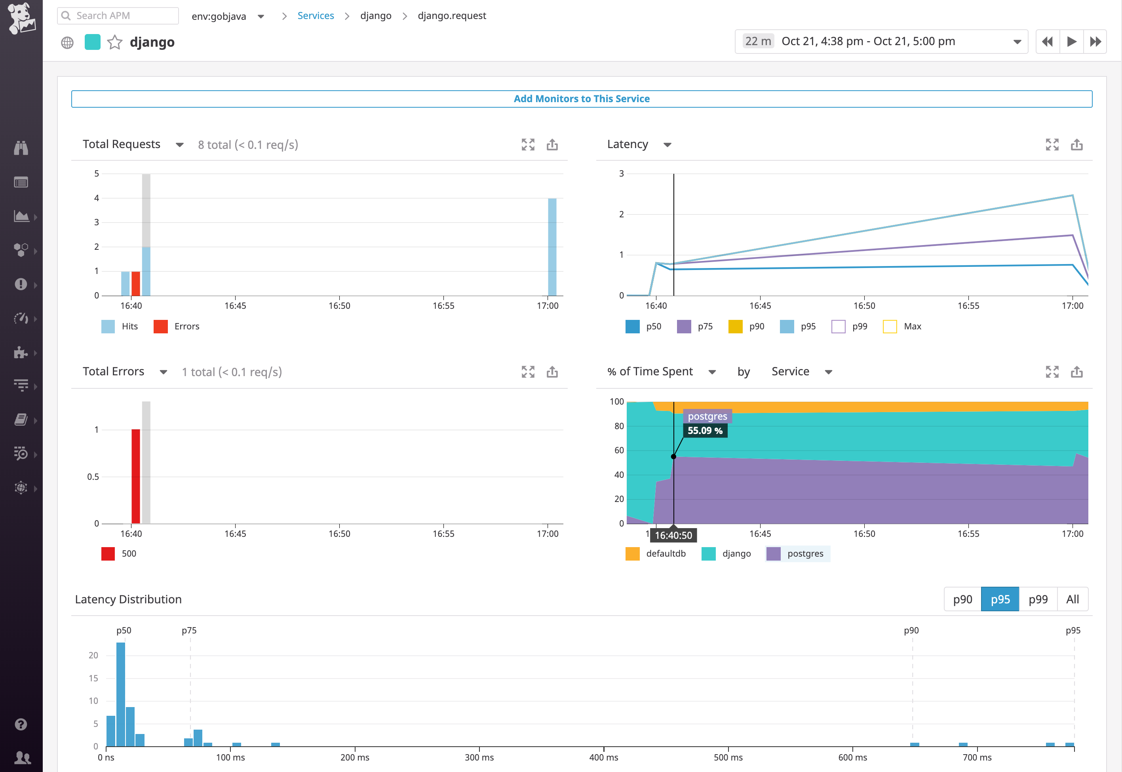Hide the Hits series in Total Requests legend
This screenshot has height=772, width=1122.
point(120,327)
